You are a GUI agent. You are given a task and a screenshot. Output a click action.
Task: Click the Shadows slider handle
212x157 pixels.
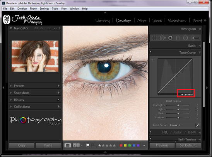[x=178, y=118]
